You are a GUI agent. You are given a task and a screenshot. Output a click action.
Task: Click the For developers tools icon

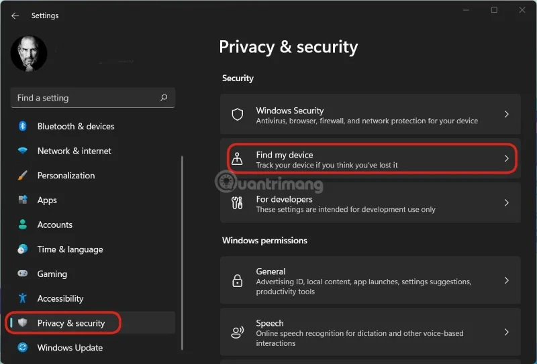(x=237, y=203)
